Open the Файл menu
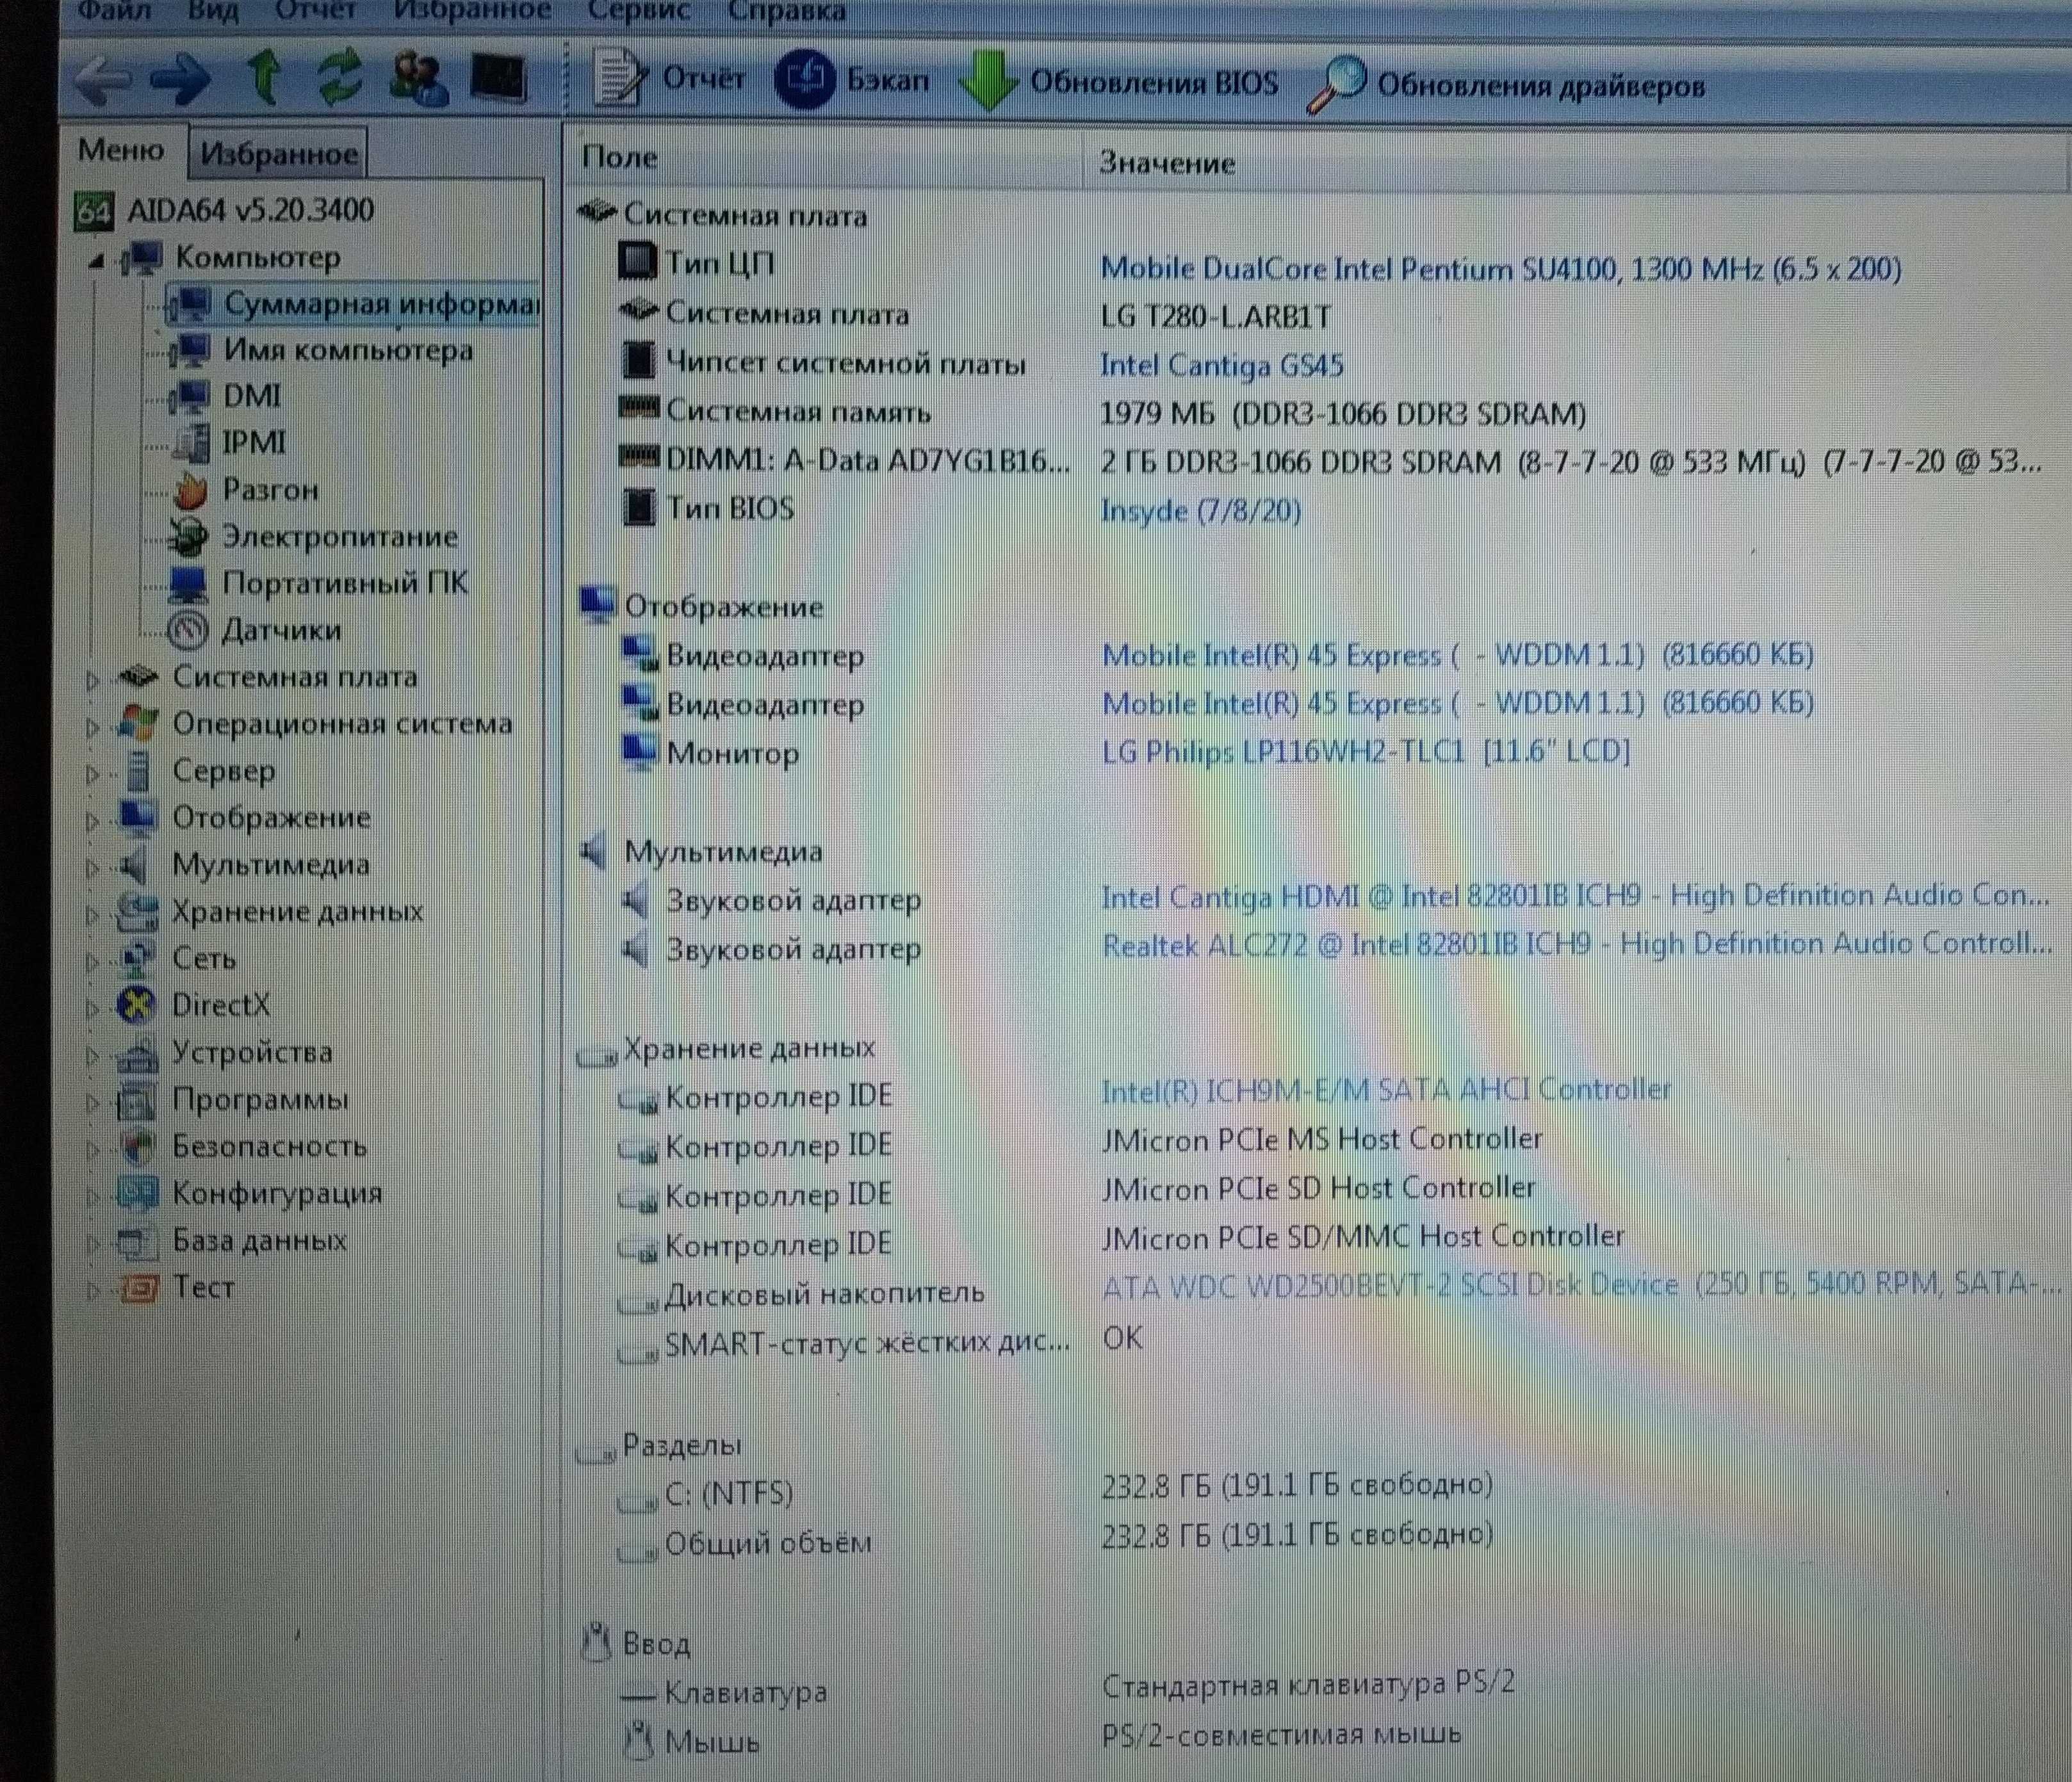 click(114, 11)
